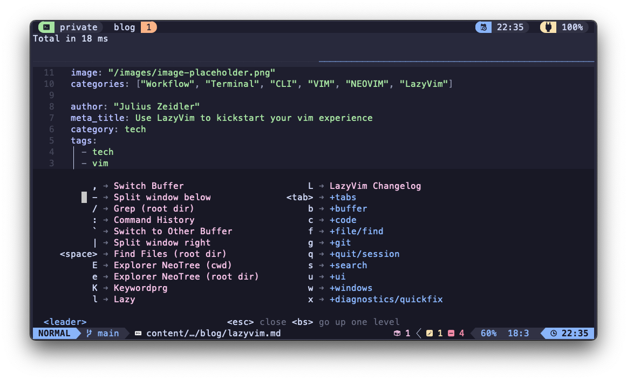
Task: Select the private tmux session label
Action: pyautogui.click(x=78, y=27)
